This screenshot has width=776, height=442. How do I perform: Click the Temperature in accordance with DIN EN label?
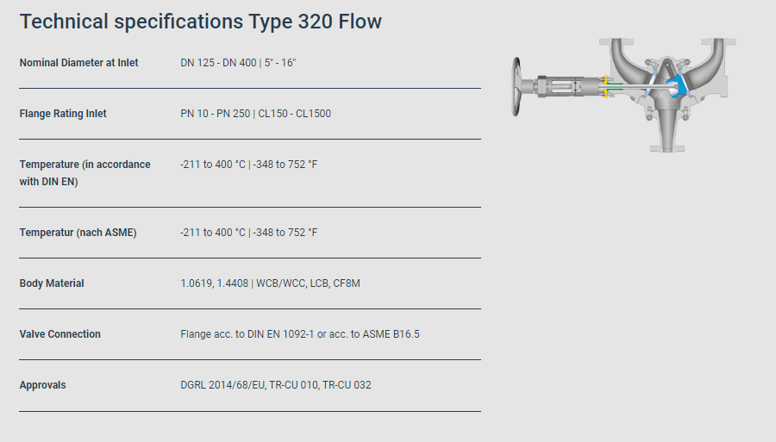coord(84,172)
